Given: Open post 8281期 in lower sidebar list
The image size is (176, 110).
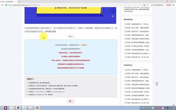Looking at the screenshot, I should click(x=137, y=92).
